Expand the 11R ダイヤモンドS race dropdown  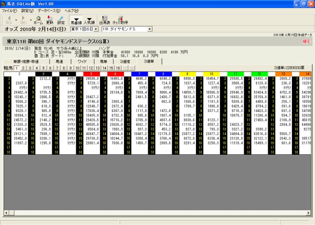150,29
